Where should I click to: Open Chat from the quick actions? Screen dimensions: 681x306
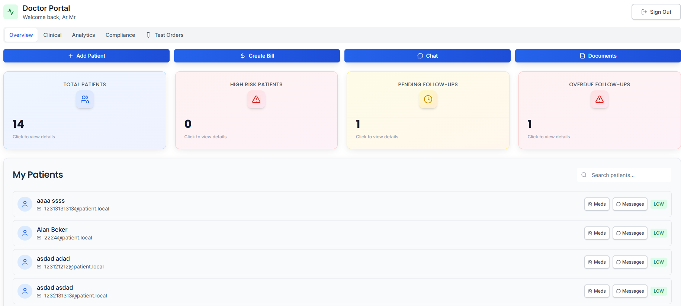[x=427, y=56]
